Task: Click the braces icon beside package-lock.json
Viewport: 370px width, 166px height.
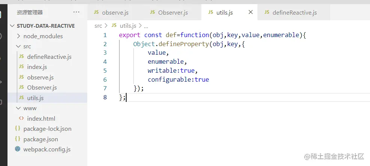Action: [x=18, y=128]
